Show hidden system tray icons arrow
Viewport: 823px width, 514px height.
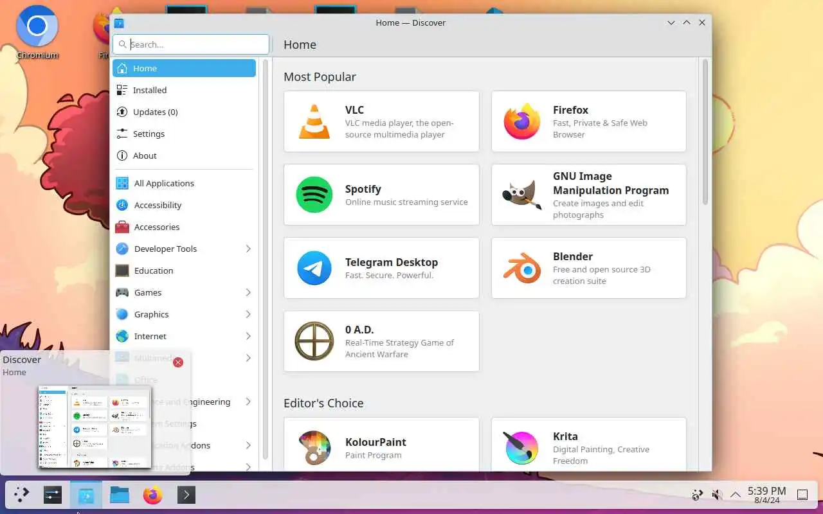(736, 495)
